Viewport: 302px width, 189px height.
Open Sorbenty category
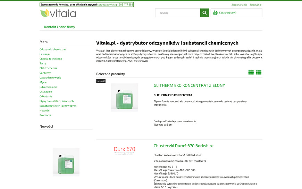(45, 73)
